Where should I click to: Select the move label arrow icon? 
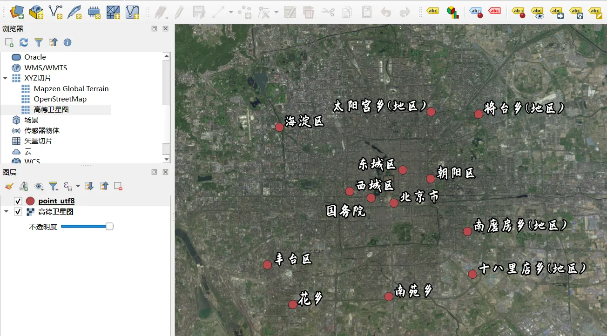click(x=557, y=12)
